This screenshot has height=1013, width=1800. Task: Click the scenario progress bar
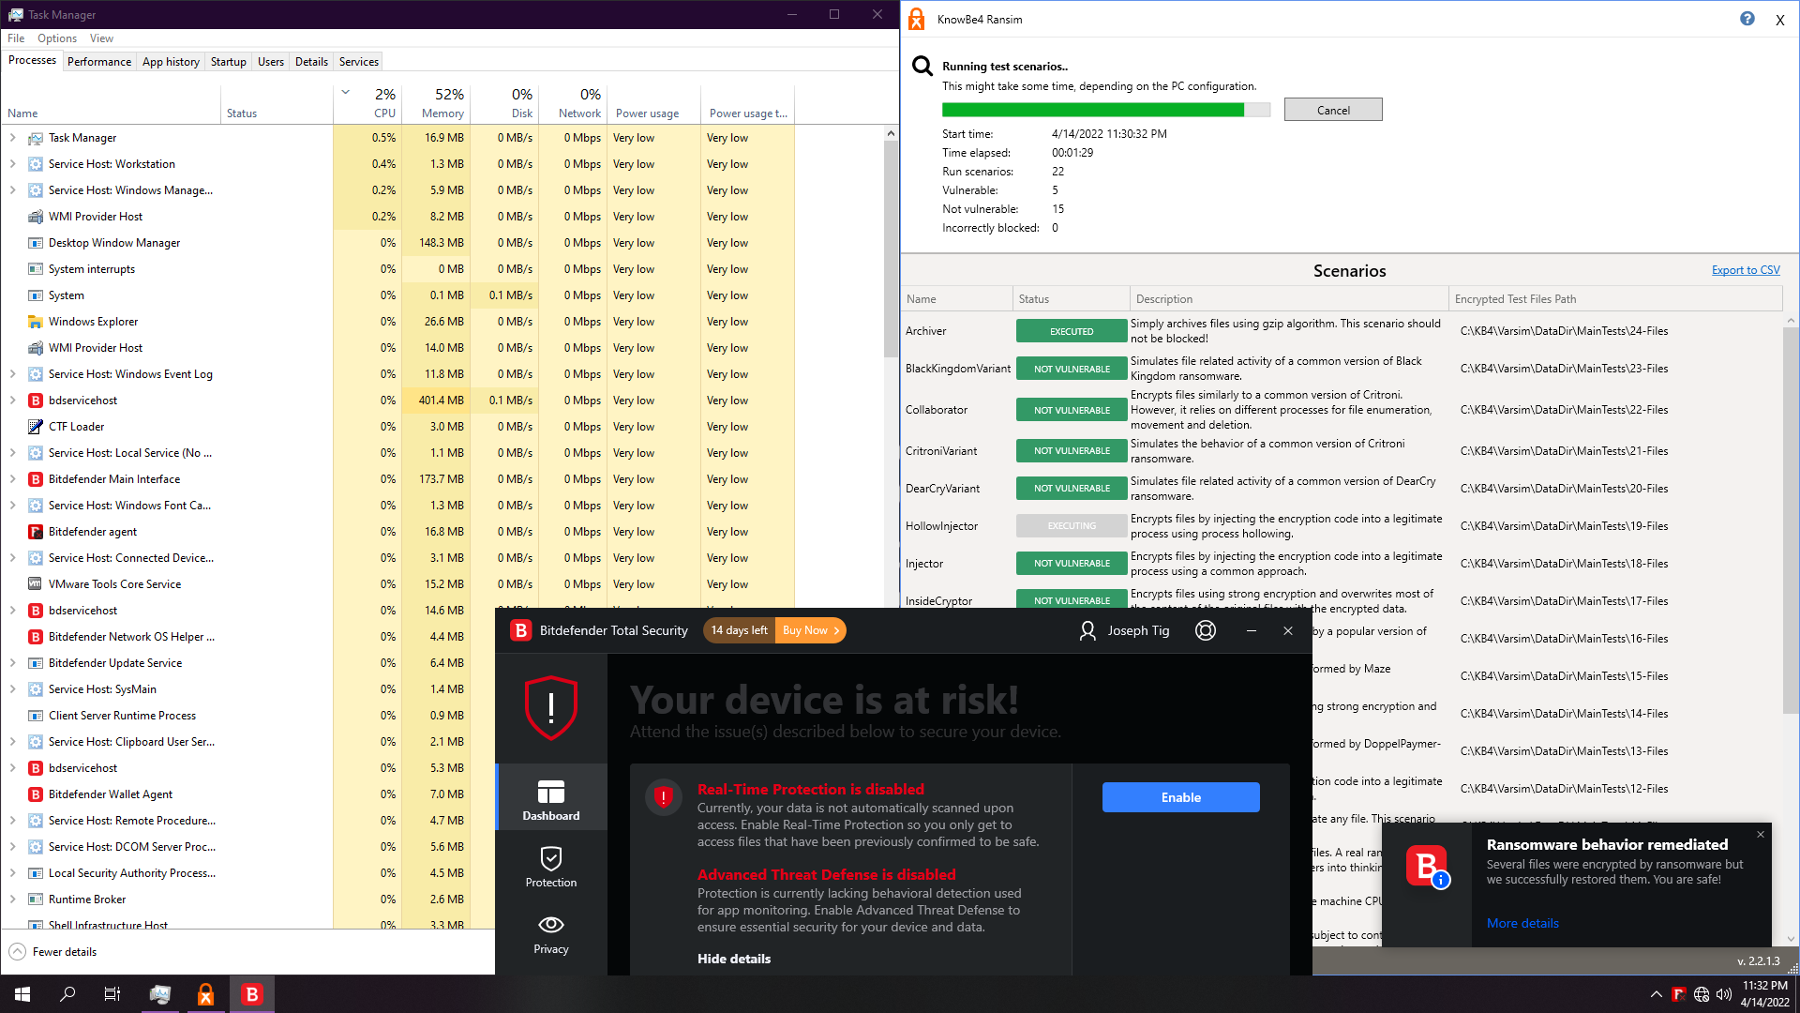click(x=1105, y=110)
